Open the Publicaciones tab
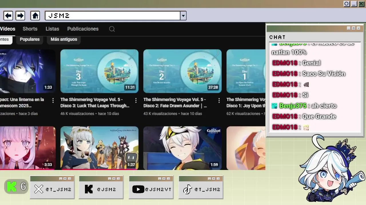Viewport: 366px width, 205px height. coord(83,29)
